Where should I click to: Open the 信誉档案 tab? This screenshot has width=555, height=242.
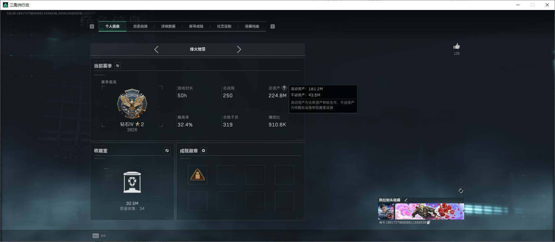tap(252, 26)
